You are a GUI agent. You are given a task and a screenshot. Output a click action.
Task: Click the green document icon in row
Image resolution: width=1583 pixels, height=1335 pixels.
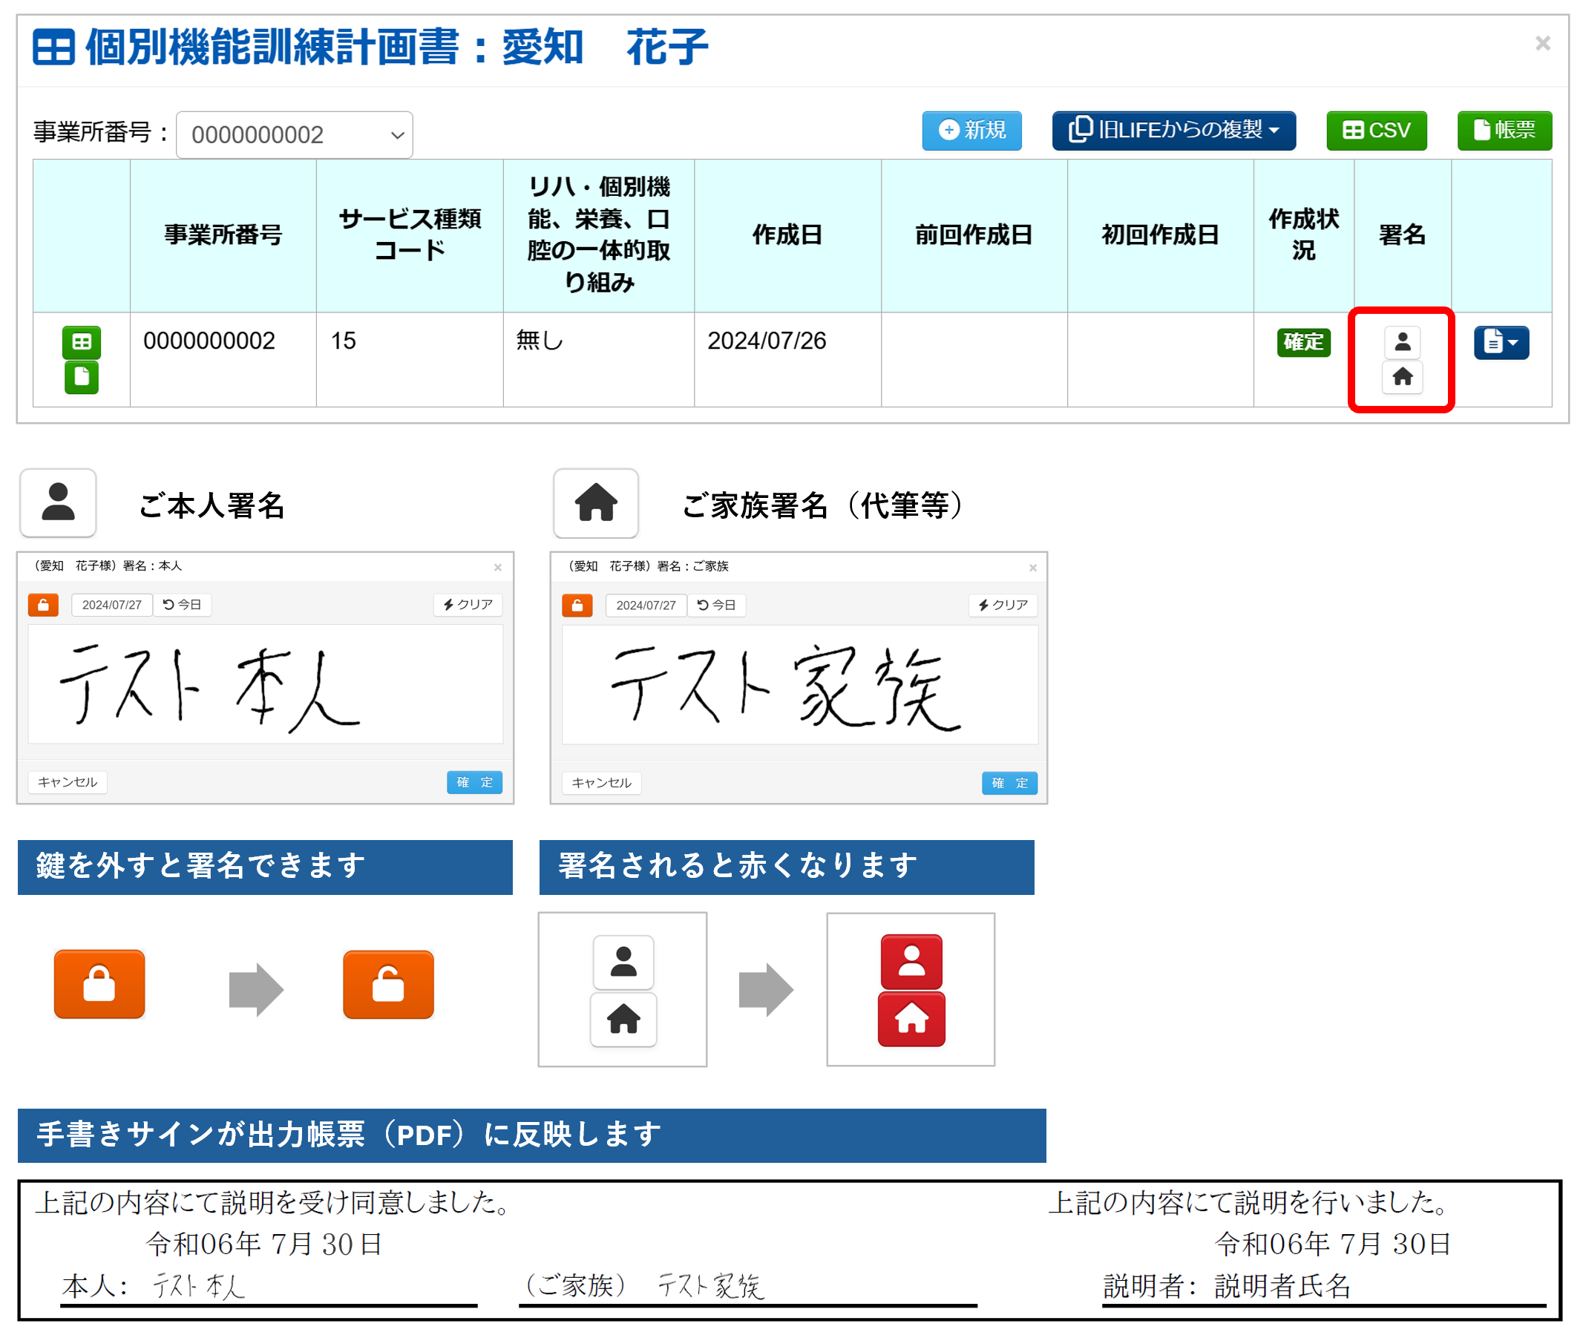(x=81, y=377)
